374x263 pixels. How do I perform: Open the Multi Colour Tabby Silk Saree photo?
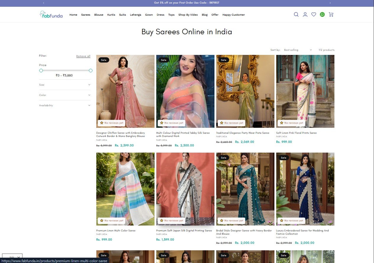(x=185, y=91)
